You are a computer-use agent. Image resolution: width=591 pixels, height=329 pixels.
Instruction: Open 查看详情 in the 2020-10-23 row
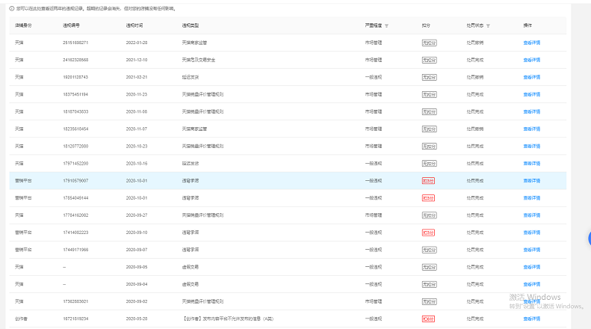[x=531, y=146]
